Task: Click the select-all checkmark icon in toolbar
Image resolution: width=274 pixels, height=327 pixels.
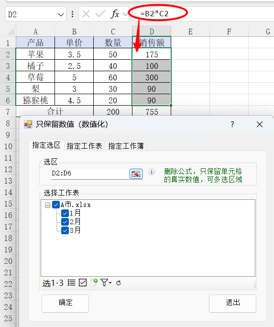Action: (x=83, y=283)
